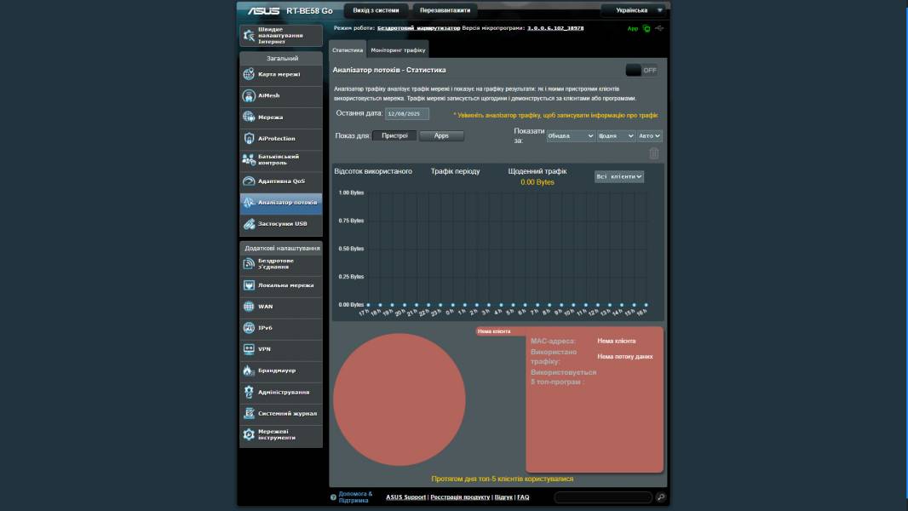The width and height of the screenshot is (908, 511).
Task: Open the AiMesh sidebar icon
Action: 249,96
